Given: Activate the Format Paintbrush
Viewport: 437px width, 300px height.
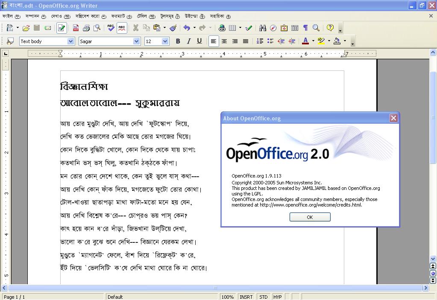Looking at the screenshot, I should click(173, 28).
